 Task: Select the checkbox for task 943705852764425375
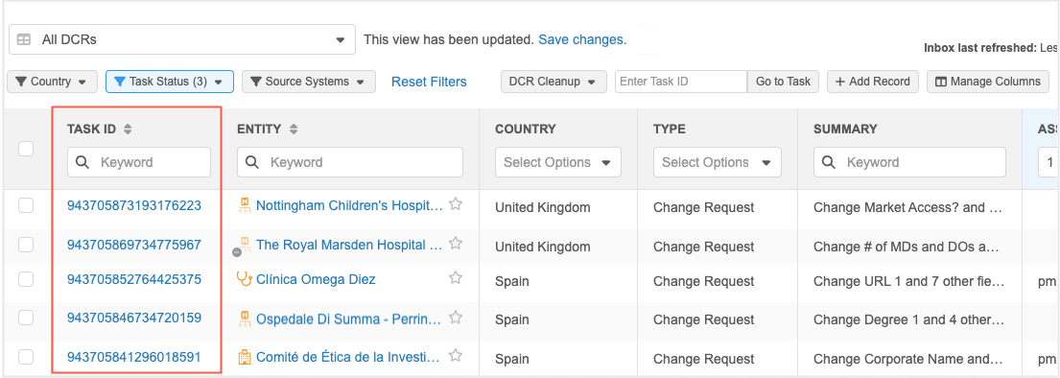point(26,279)
